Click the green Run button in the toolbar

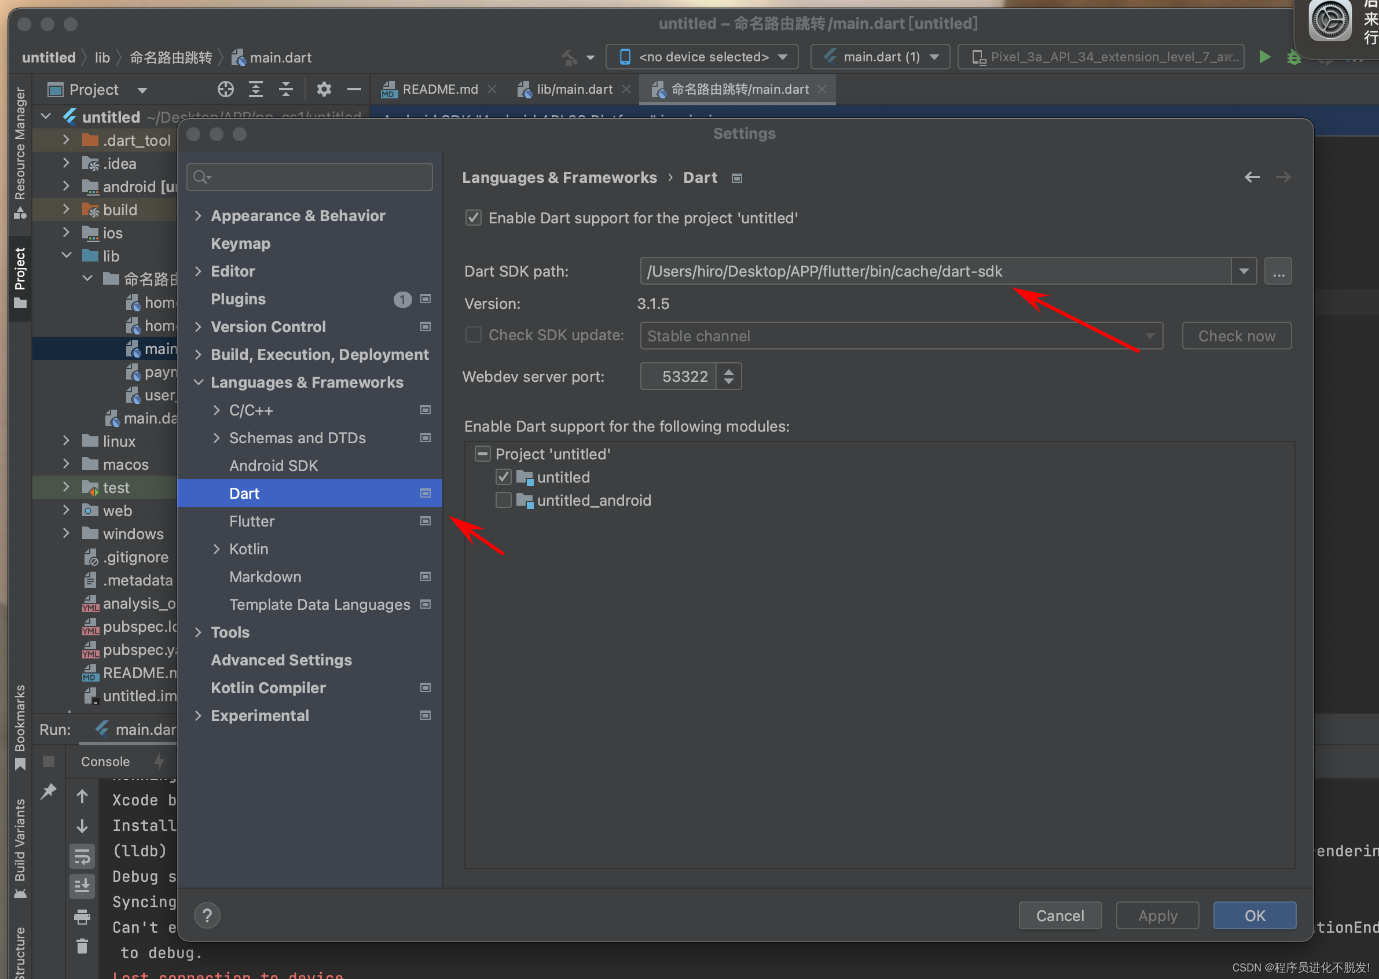tap(1264, 57)
